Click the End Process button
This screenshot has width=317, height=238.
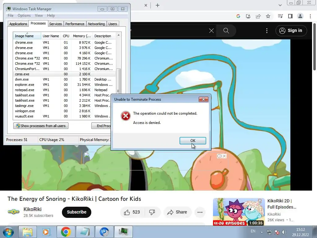[x=101, y=126]
